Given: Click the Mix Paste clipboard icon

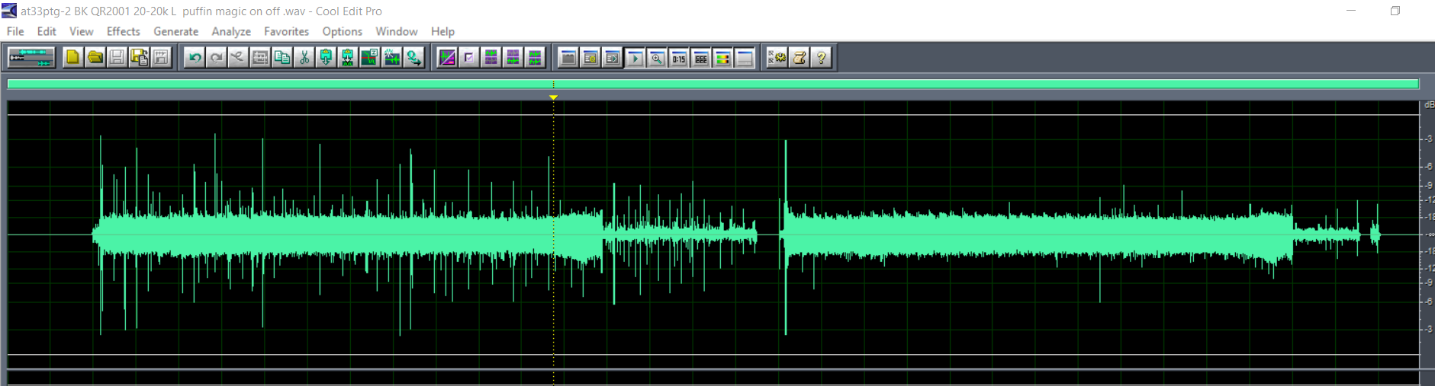Looking at the screenshot, I should pyautogui.click(x=348, y=58).
